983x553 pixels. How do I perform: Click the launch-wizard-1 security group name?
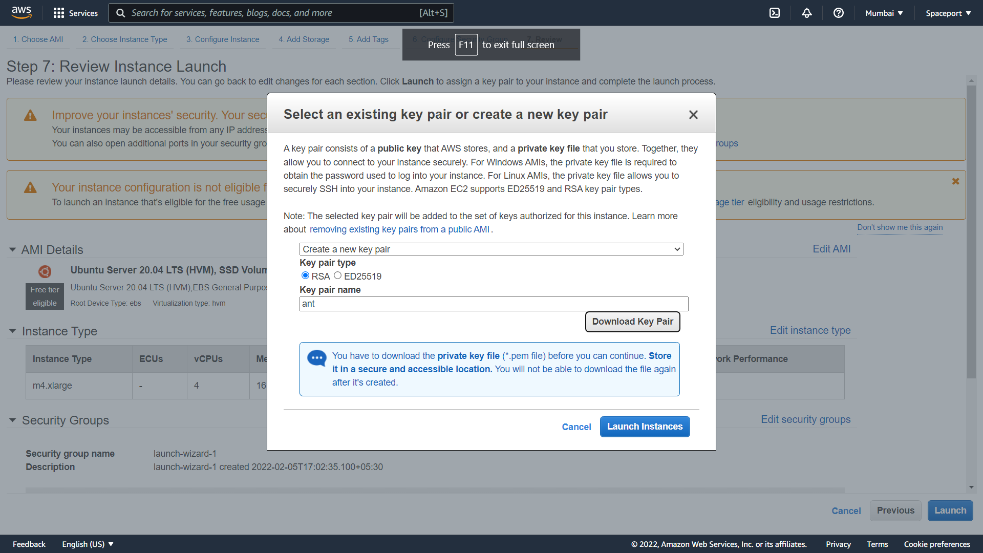(185, 454)
